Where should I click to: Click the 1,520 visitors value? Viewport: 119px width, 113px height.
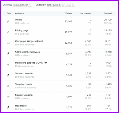(x=69, y=86)
